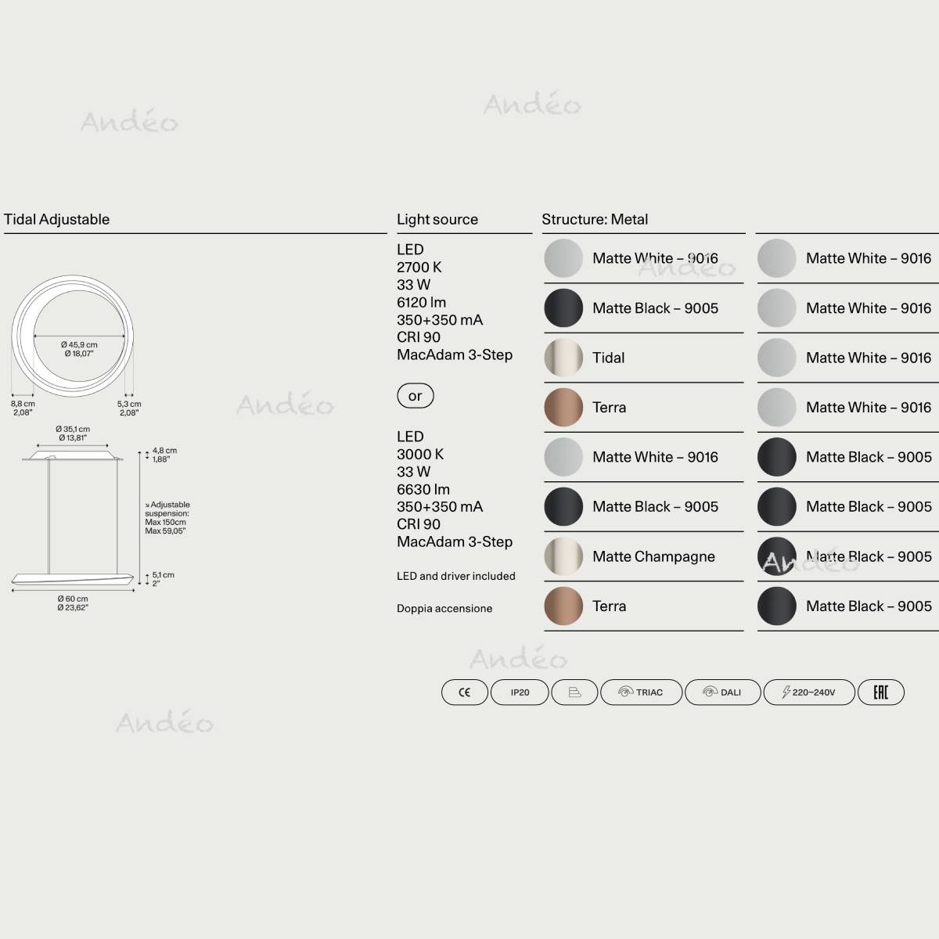Click the stepped-lines mounting badge between IP20 and TRIAC

click(x=575, y=693)
